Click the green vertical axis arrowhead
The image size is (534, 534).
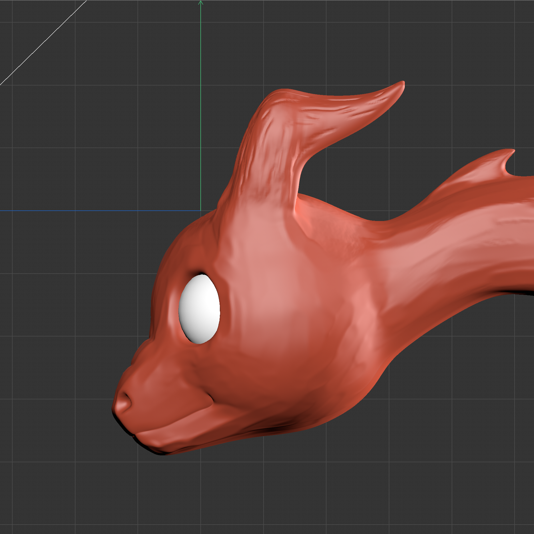pyautogui.click(x=201, y=3)
